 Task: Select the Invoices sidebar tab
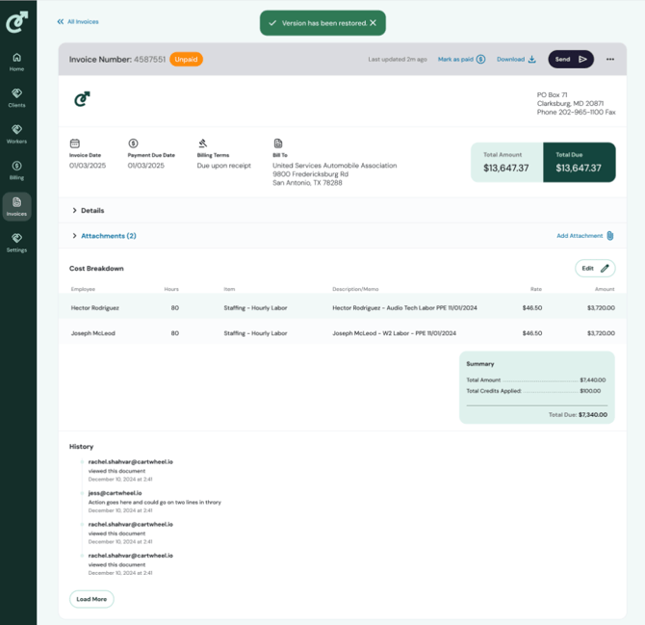[16, 206]
